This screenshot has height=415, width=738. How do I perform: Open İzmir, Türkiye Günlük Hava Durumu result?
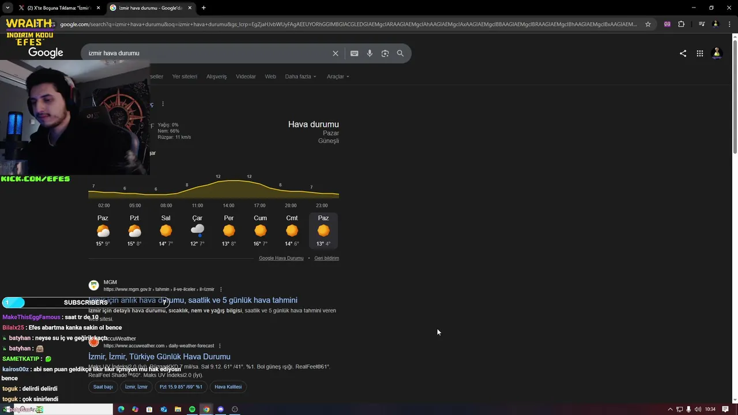tap(159, 357)
